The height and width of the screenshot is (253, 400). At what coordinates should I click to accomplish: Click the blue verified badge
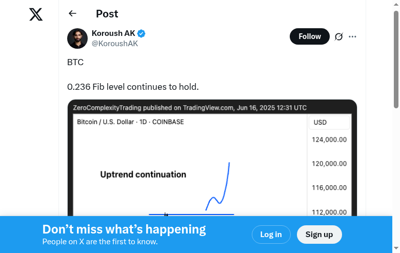(x=142, y=33)
